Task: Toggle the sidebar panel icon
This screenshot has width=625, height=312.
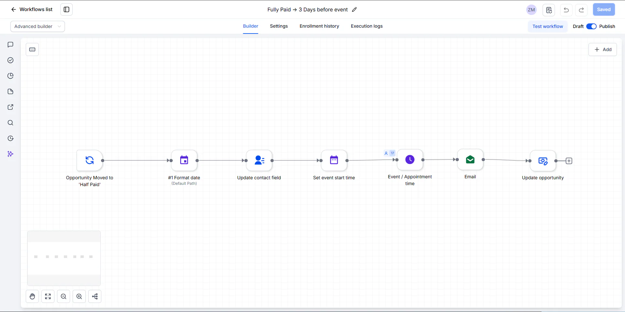Action: 66,9
